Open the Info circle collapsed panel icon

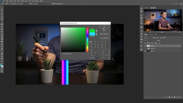tap(142, 21)
